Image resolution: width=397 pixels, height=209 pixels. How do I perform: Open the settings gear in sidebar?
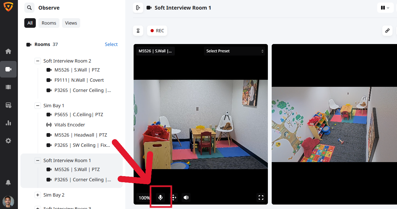click(x=8, y=141)
